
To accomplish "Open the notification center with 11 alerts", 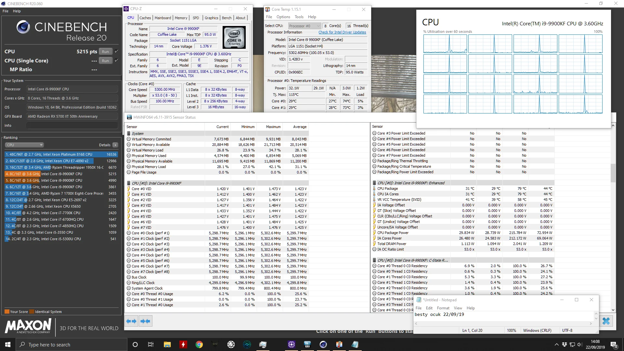I will 614,345.
